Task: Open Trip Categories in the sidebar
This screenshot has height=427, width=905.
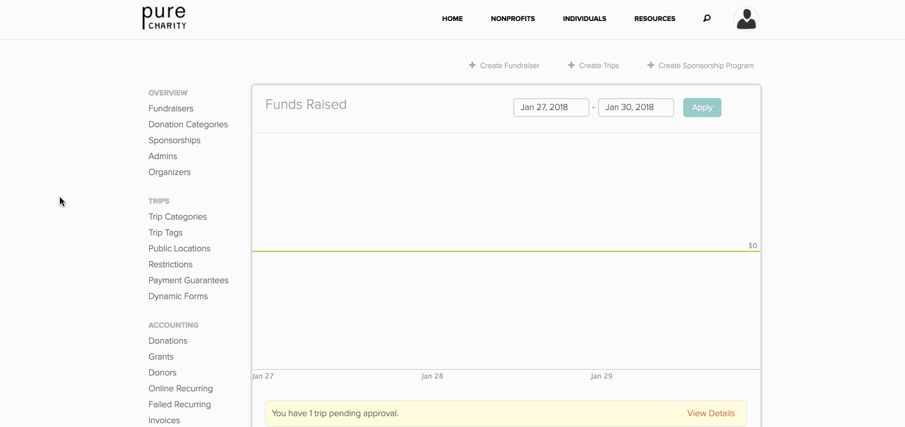Action: click(178, 216)
